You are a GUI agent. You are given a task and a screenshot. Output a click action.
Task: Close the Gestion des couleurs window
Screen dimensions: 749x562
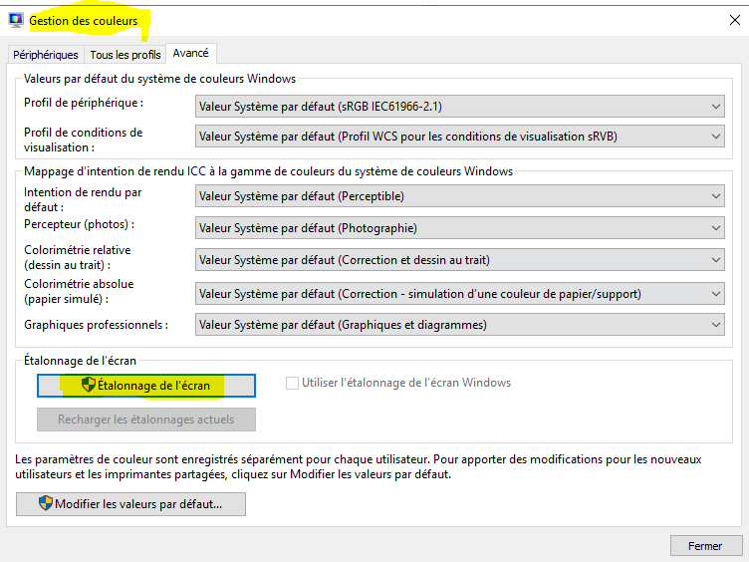coord(735,20)
